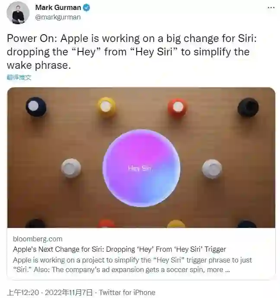
Task: Click the translate tweet link
Action: tap(19, 77)
